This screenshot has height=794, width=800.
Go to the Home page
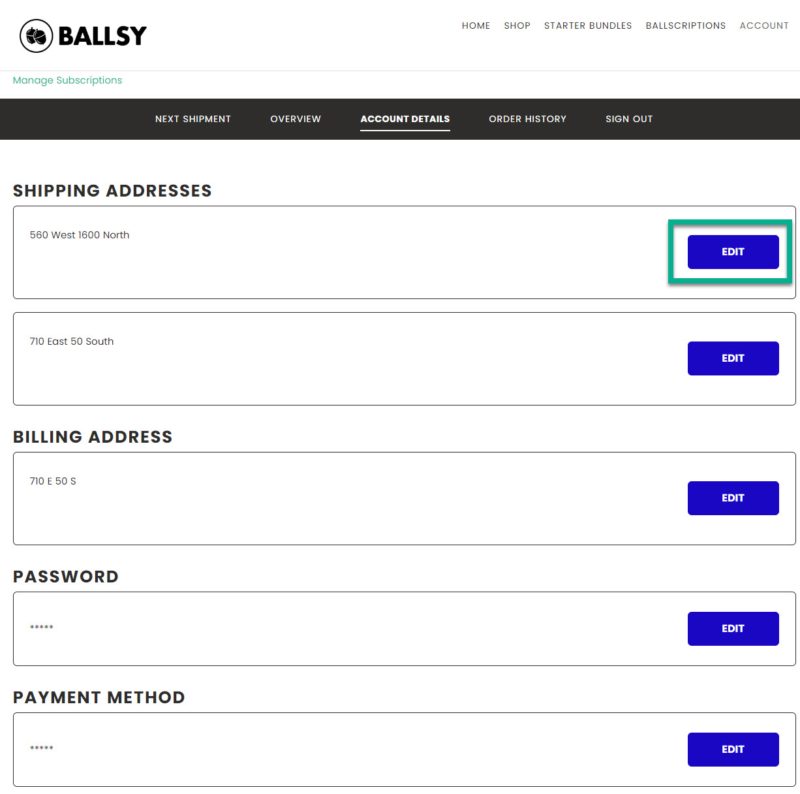[x=476, y=25]
